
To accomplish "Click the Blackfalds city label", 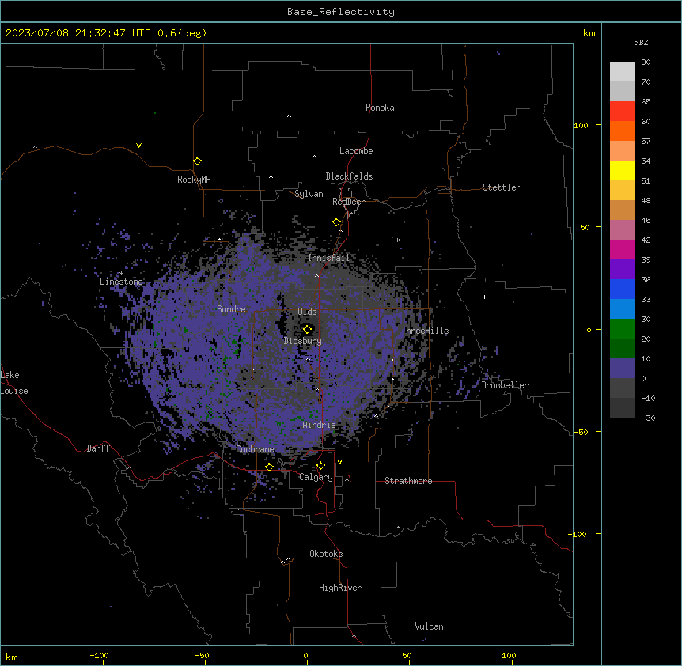I will point(349,176).
